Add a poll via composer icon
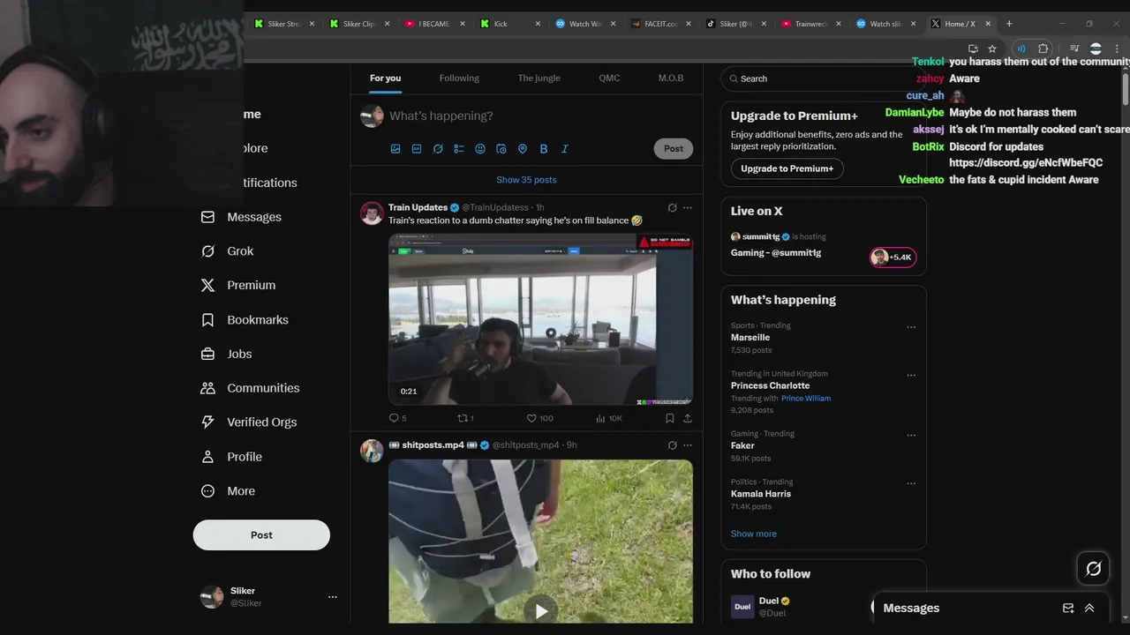This screenshot has height=635, width=1130. 459,149
